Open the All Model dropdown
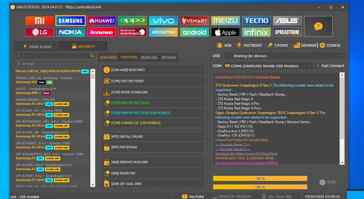This screenshot has height=199, width=364. 55,64
